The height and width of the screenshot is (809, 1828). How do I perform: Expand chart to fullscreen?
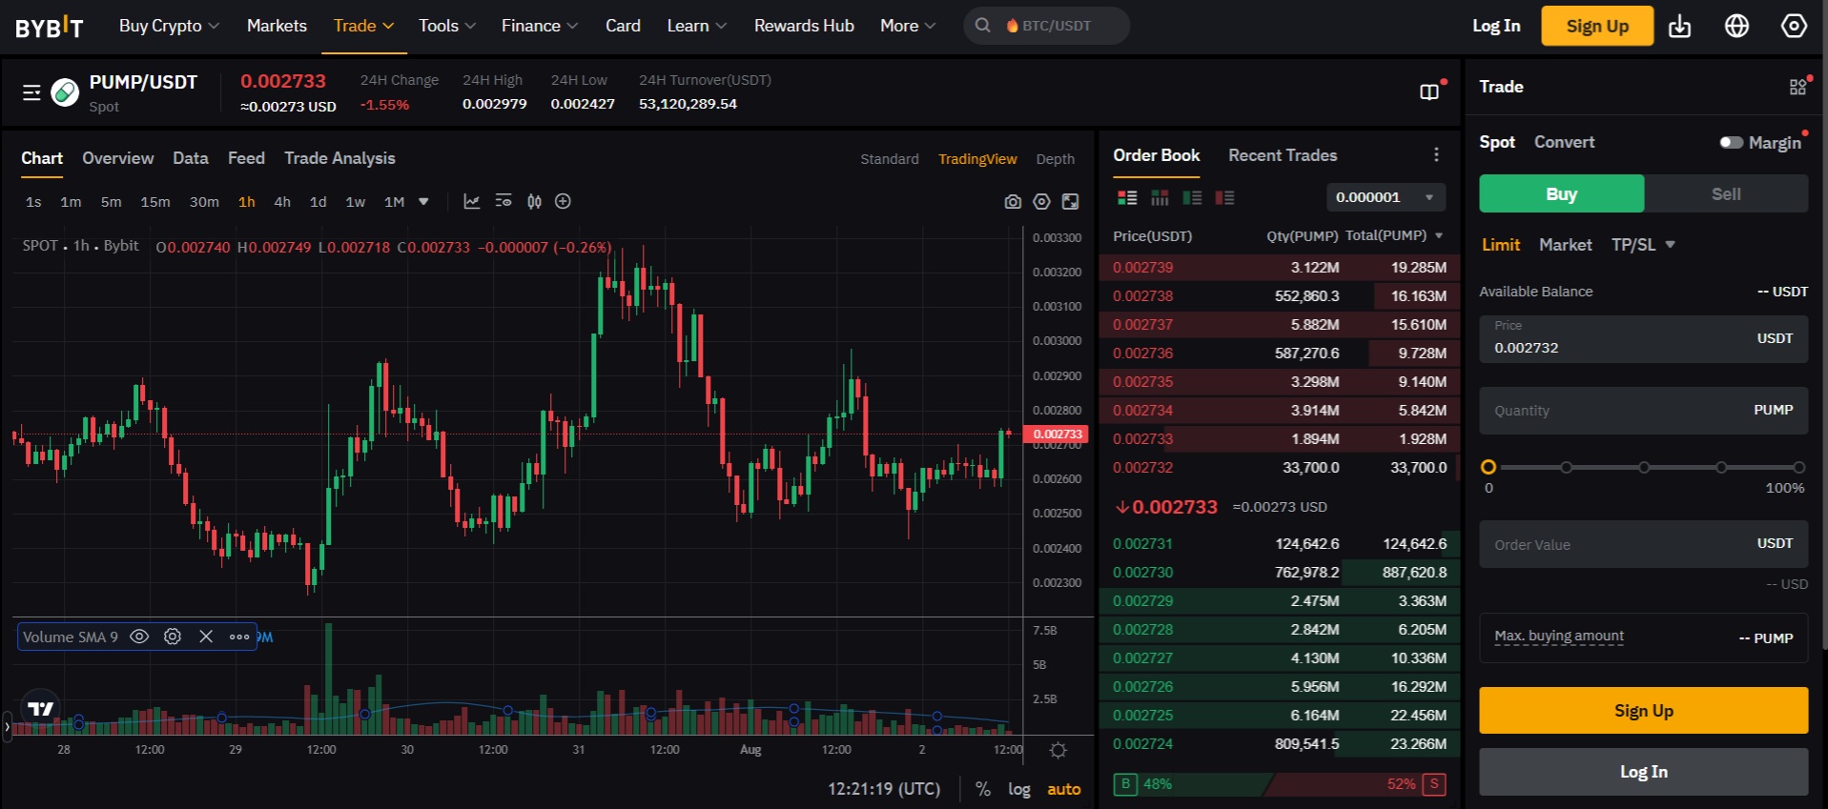click(x=1071, y=202)
